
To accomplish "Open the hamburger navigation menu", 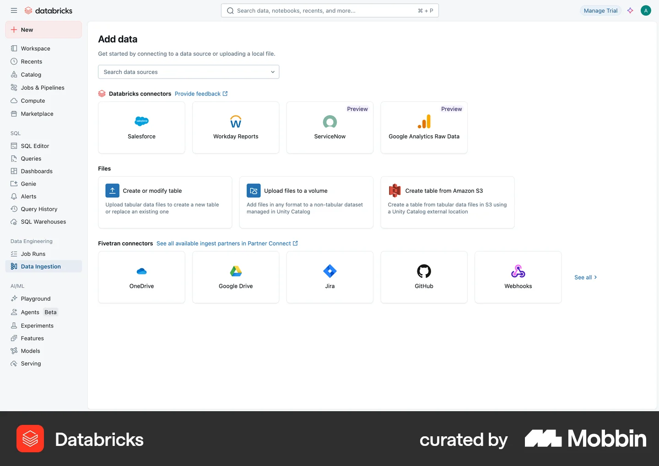I will click(14, 11).
